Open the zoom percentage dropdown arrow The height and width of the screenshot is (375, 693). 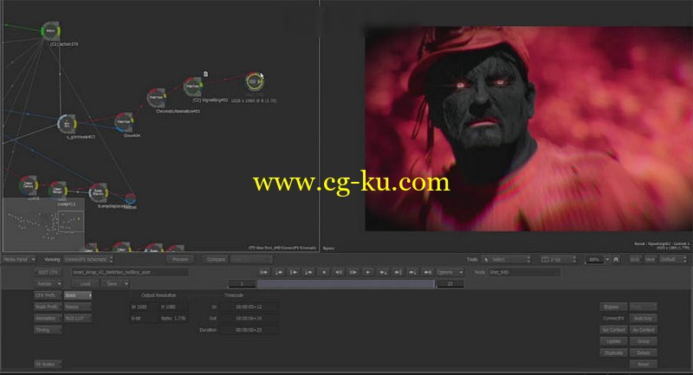click(607, 259)
